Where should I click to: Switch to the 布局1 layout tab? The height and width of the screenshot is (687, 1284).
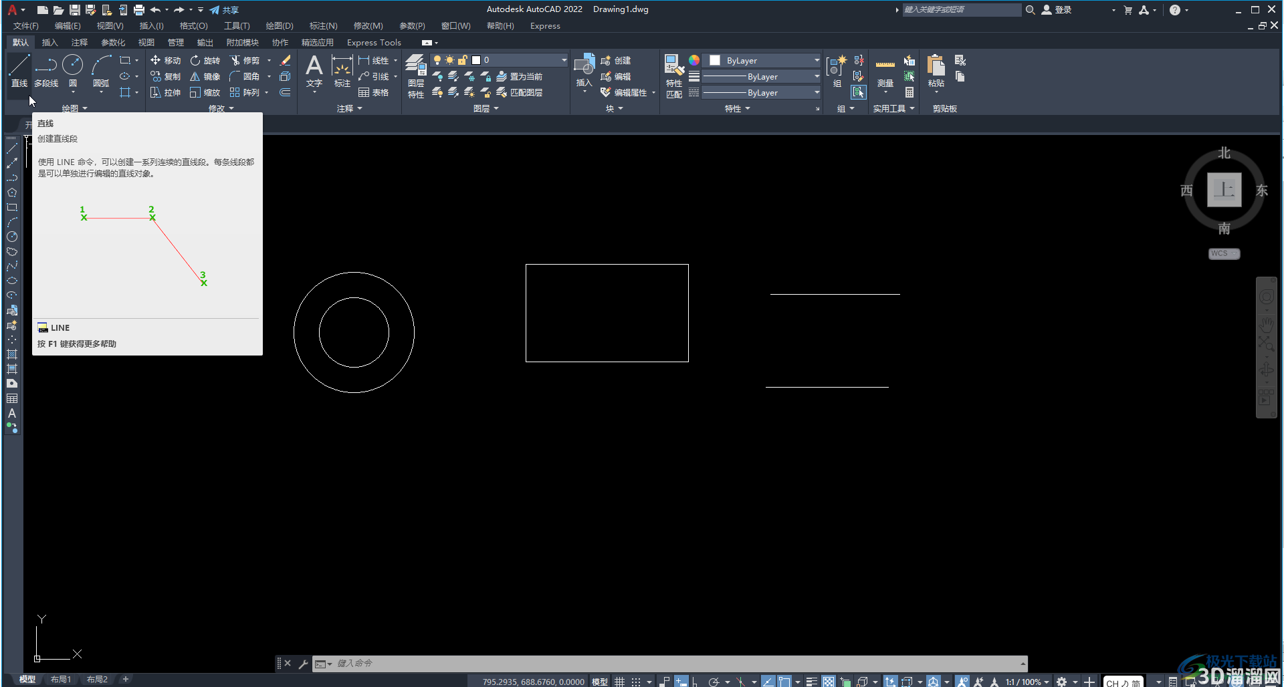tap(61, 680)
